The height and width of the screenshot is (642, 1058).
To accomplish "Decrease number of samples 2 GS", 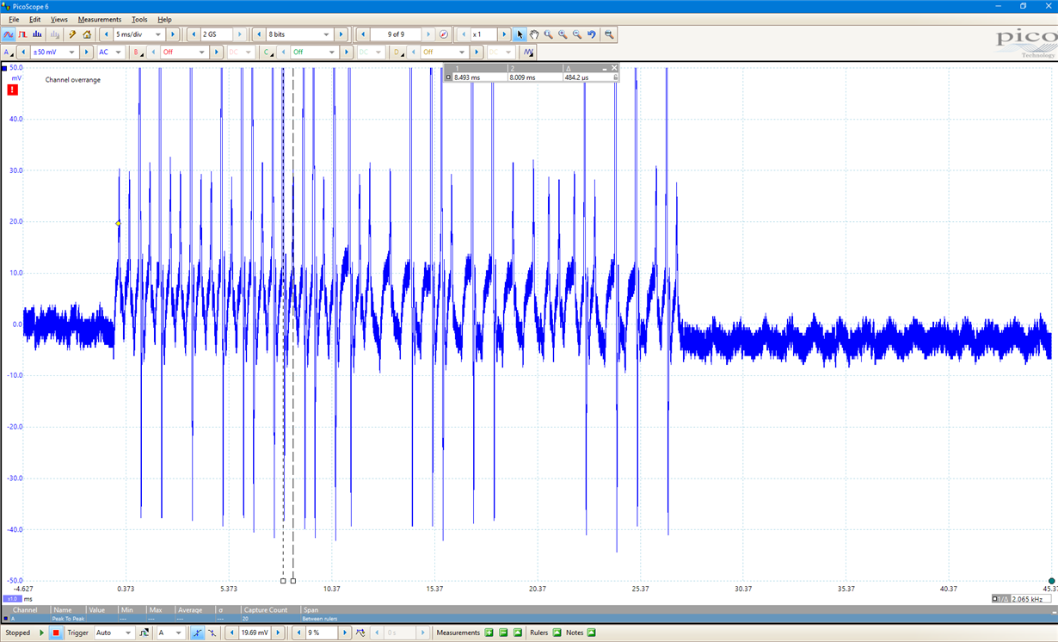I will 194,34.
